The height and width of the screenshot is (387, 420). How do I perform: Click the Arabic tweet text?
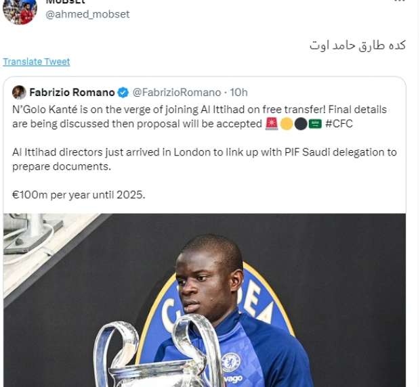358,45
